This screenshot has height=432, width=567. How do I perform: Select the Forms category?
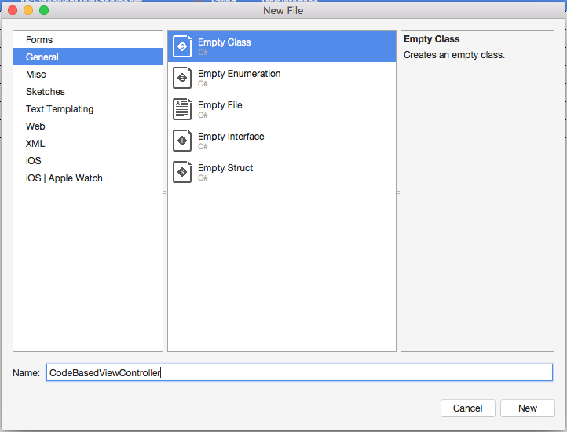click(x=88, y=40)
